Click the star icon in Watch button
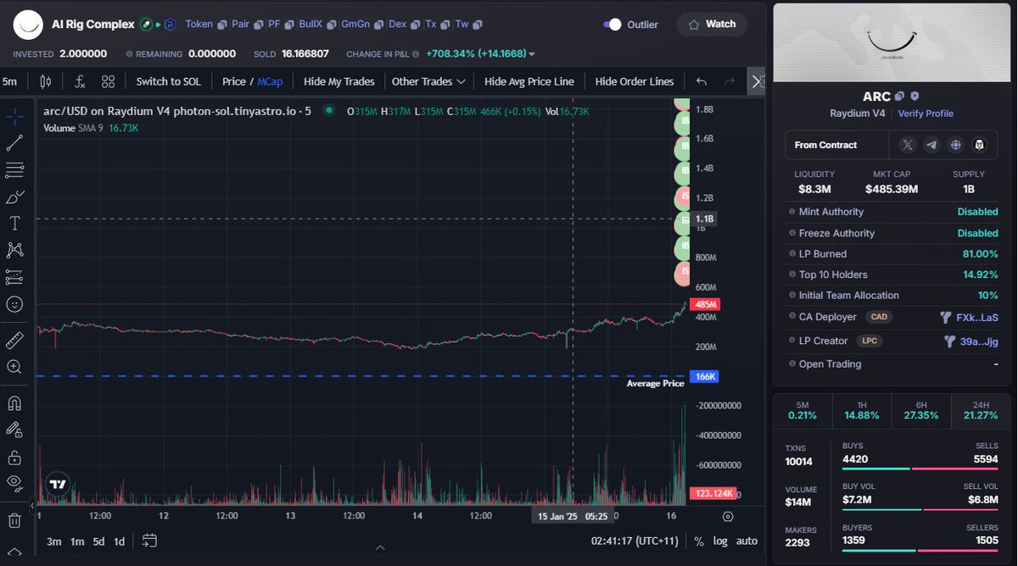Viewport: 1018px width, 566px height. click(693, 25)
